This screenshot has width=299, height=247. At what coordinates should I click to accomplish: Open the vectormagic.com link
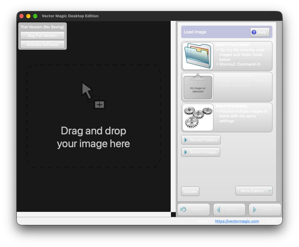(237, 221)
